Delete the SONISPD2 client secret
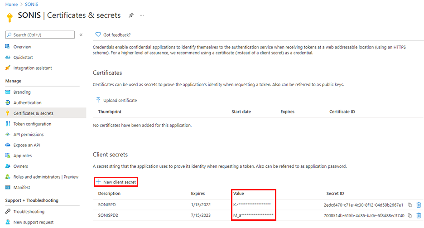 (x=419, y=215)
